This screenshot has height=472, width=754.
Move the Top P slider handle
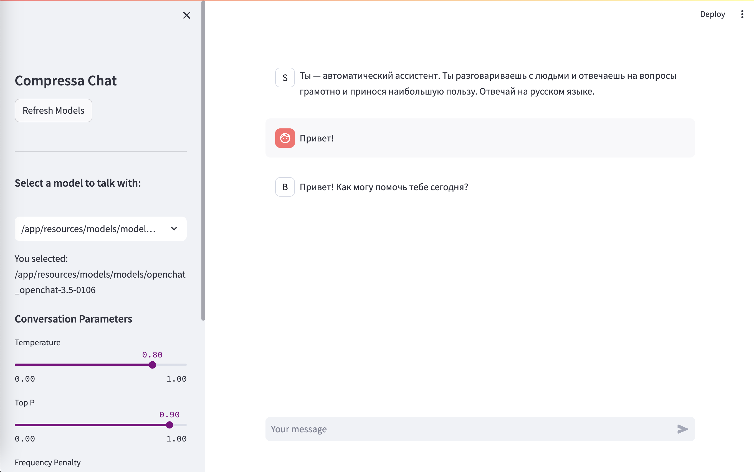(x=169, y=425)
